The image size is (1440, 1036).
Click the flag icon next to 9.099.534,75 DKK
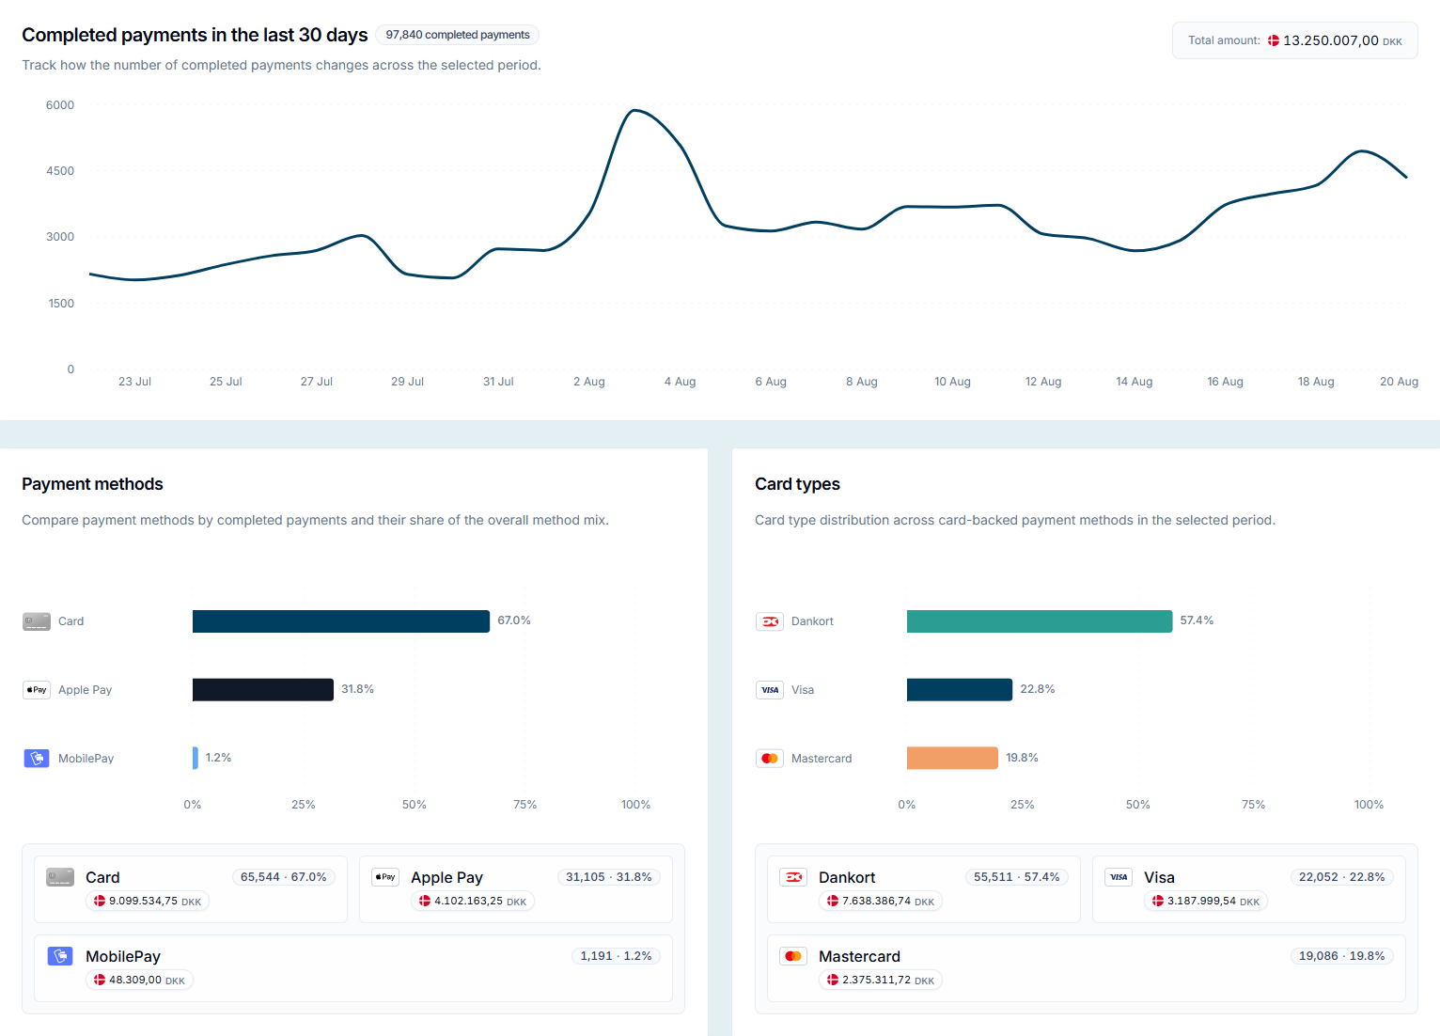click(x=100, y=901)
